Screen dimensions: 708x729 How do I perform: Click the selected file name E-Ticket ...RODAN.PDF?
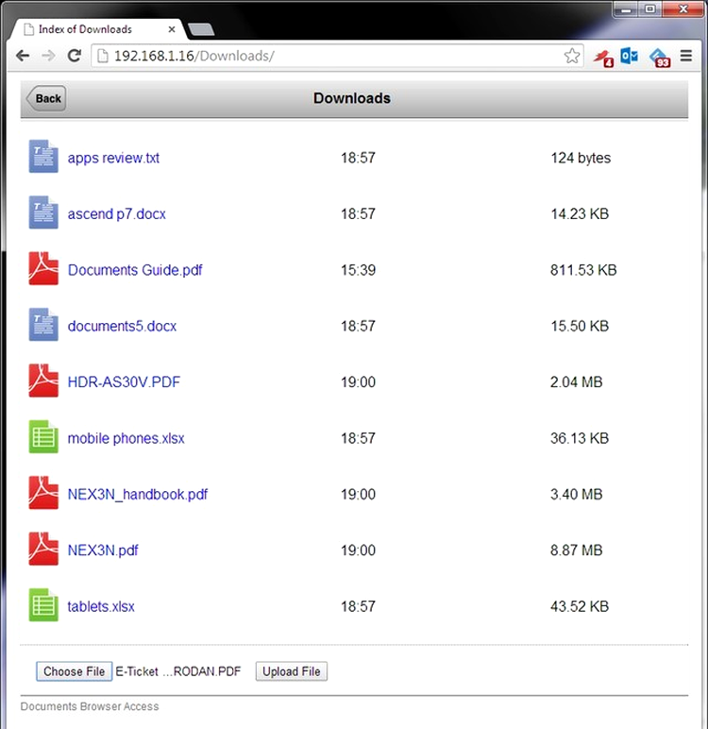[178, 671]
